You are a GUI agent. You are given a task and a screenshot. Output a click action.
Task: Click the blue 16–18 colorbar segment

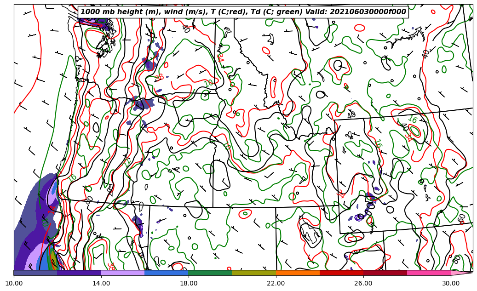tap(167, 273)
